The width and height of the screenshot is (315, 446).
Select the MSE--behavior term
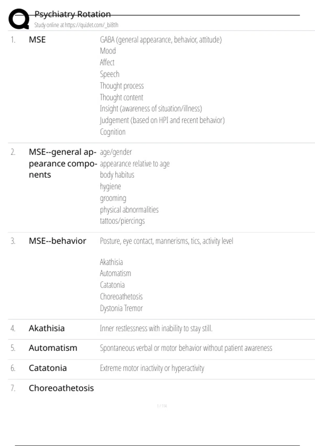[57, 241]
